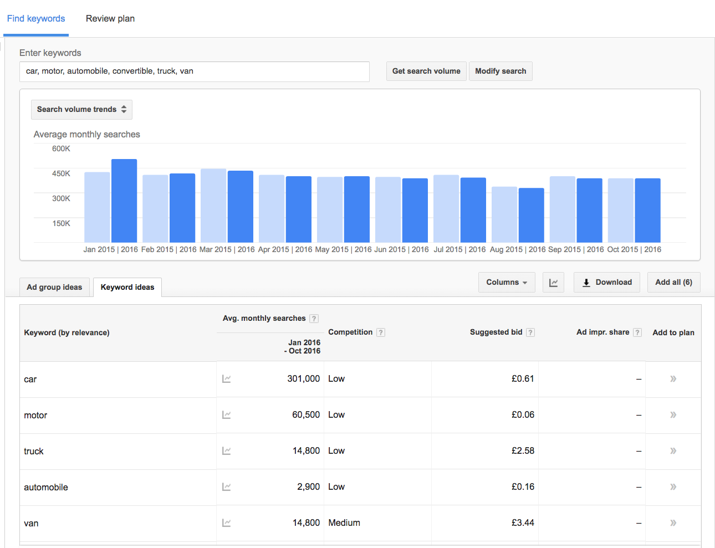This screenshot has width=715, height=548.
Task: Download the keyword ideas
Action: pyautogui.click(x=607, y=283)
